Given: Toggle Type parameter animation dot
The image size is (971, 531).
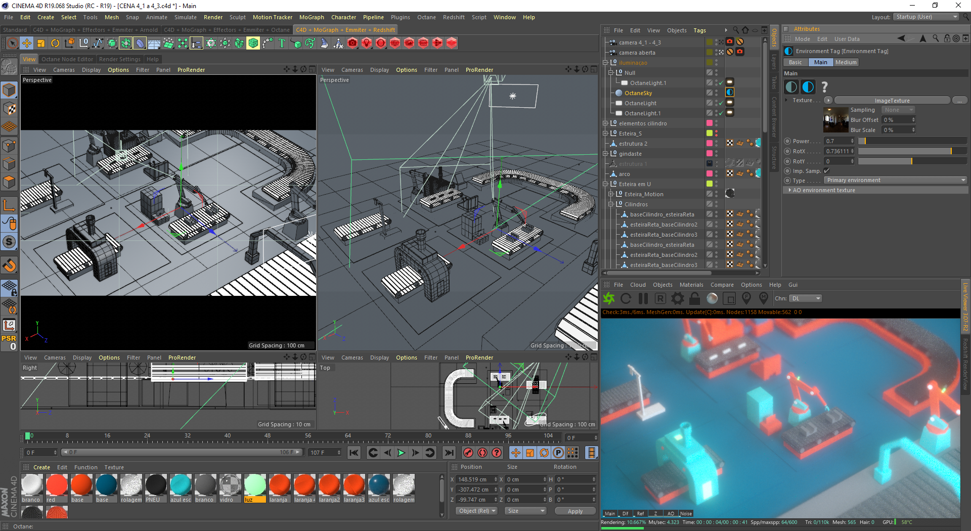Looking at the screenshot, I should point(787,181).
